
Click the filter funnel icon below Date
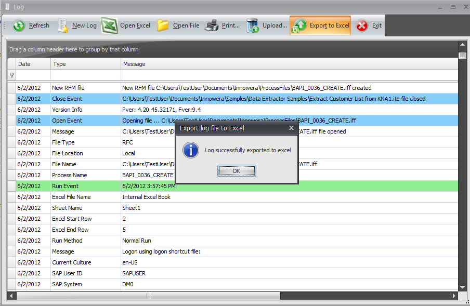pyautogui.click(x=11, y=75)
